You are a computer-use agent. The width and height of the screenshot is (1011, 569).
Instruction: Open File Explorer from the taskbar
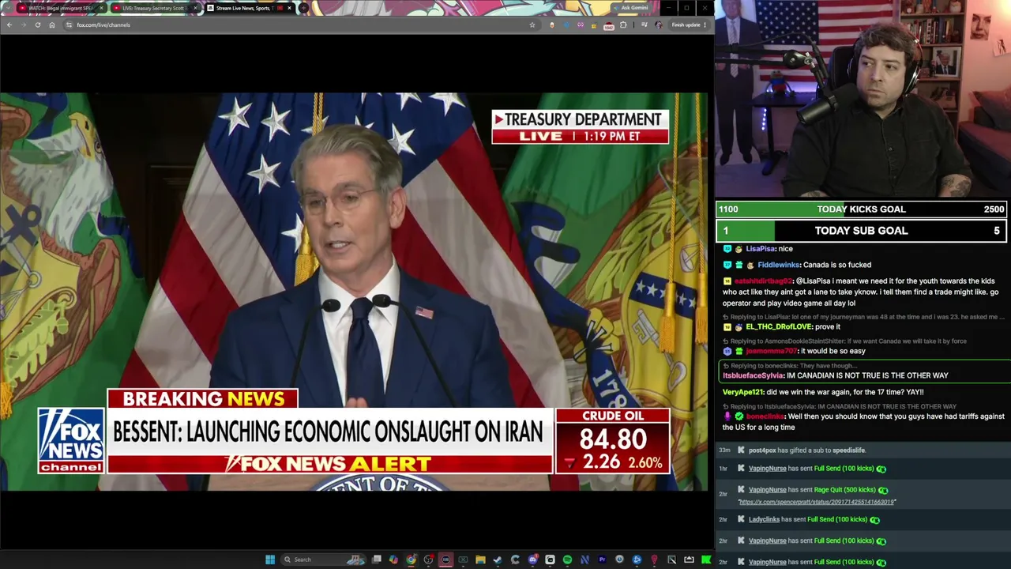pyautogui.click(x=480, y=560)
